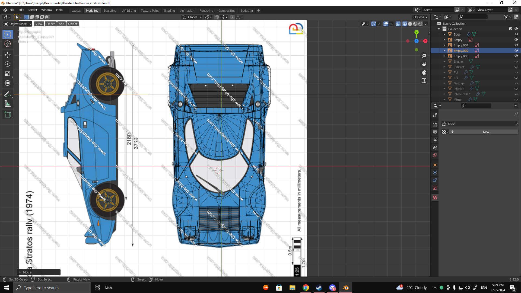The image size is (521, 293).
Task: Hide the Body object in outliner
Action: tap(516, 34)
